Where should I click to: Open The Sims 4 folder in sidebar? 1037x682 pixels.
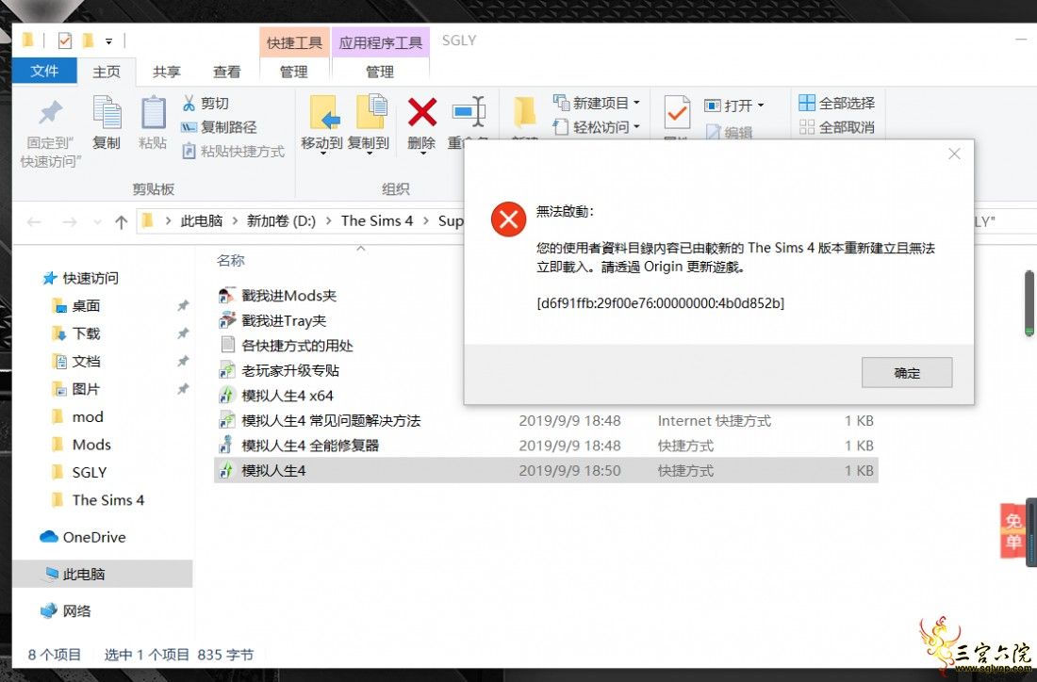[x=98, y=500]
